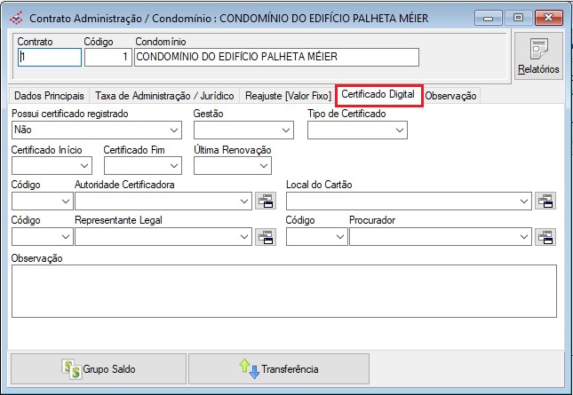Image resolution: width=573 pixels, height=395 pixels.
Task: Open Taxa de Administração / Jurídico tab
Action: pyautogui.click(x=163, y=95)
